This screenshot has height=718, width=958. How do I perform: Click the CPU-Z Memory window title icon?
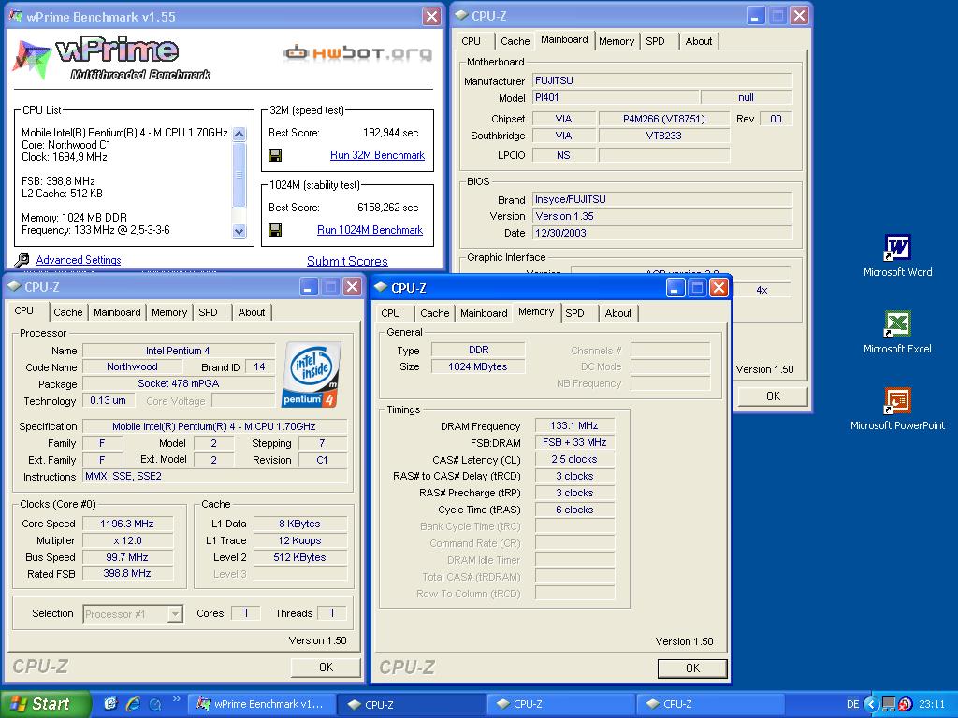coord(381,287)
